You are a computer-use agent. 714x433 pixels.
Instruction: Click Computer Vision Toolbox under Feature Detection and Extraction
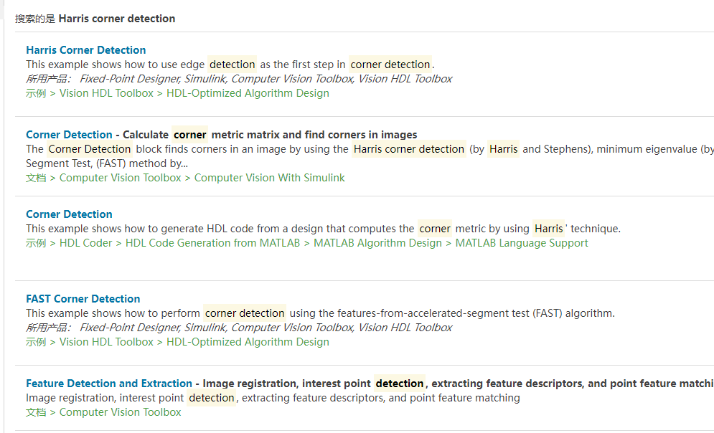[120, 412]
